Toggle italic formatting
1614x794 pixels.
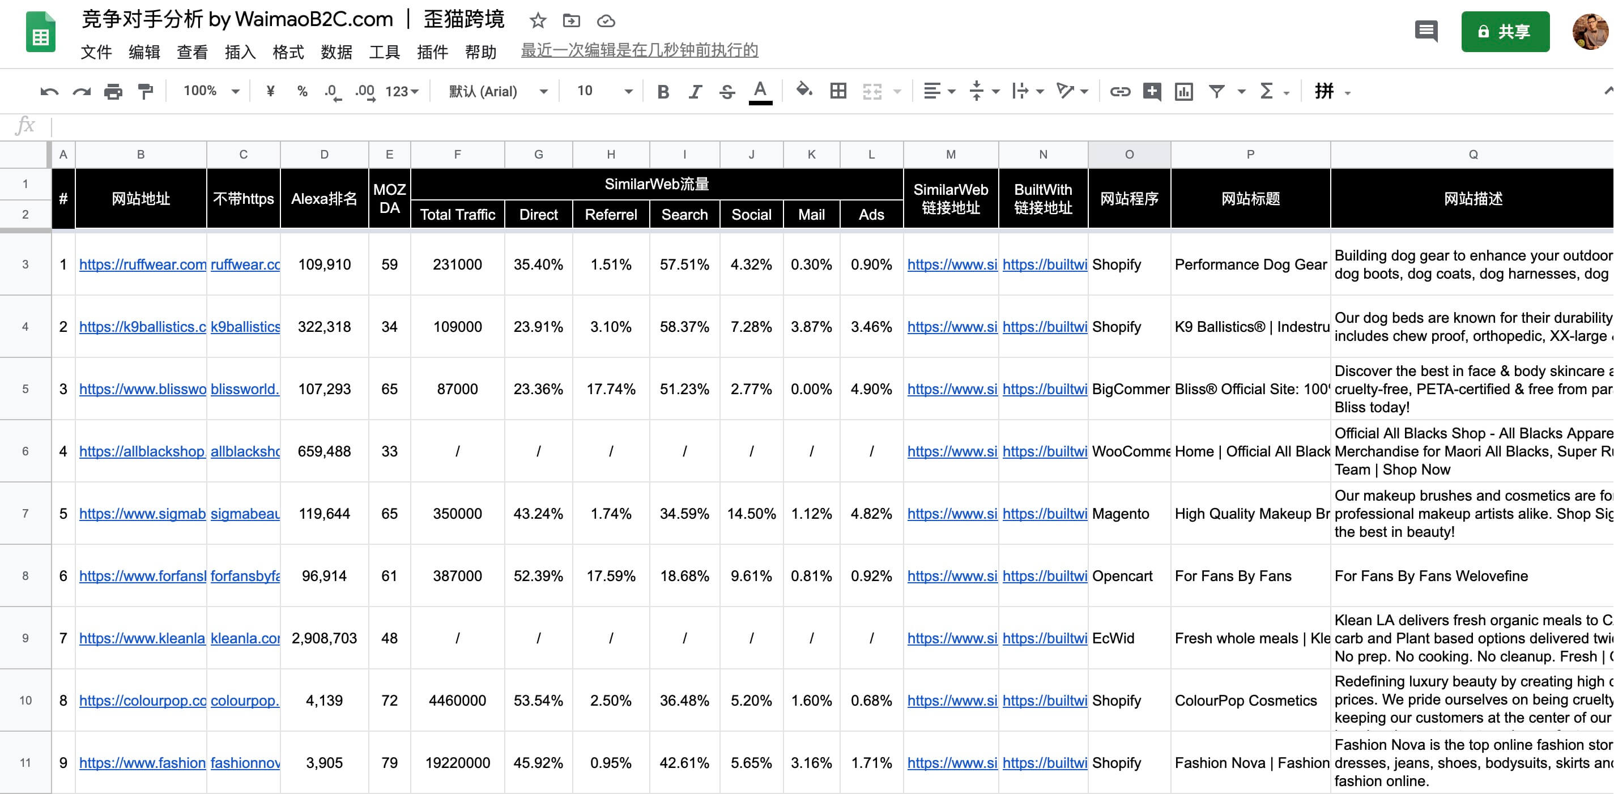[695, 92]
